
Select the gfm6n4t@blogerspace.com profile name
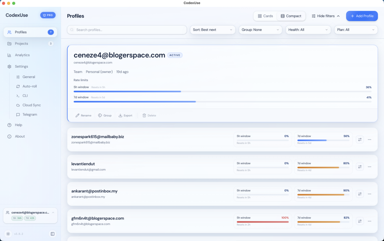pos(97,218)
